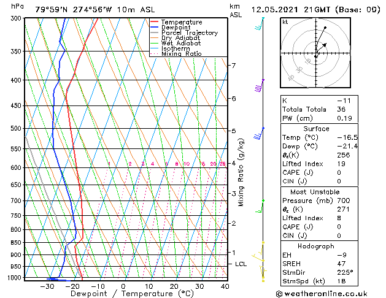This screenshot has height=298, width=386.
Task: Select the red Temperature legend entry
Action: point(182,22)
